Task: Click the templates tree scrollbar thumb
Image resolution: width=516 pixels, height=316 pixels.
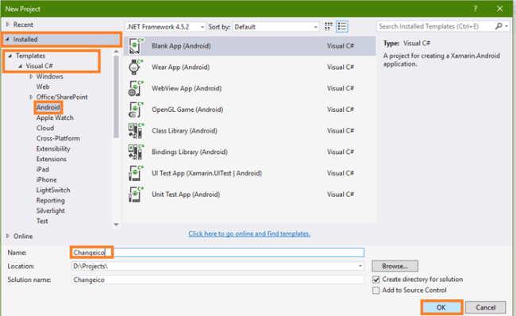Action: pyautogui.click(x=116, y=97)
